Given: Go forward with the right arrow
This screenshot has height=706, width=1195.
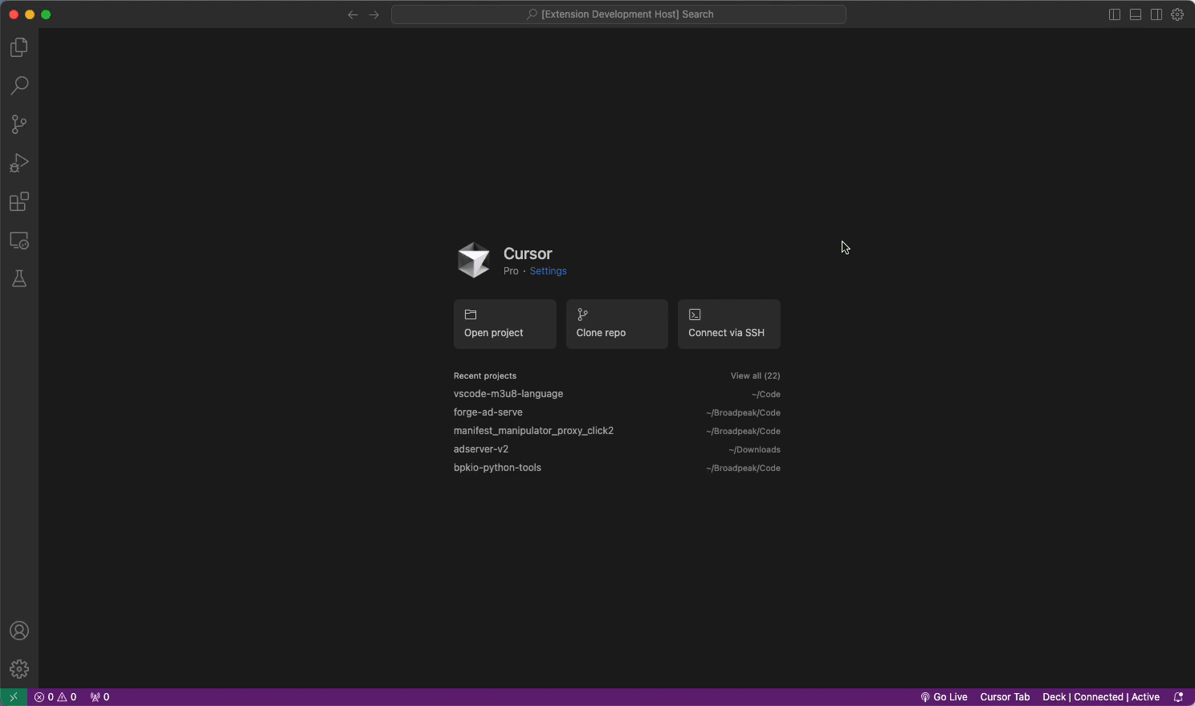Looking at the screenshot, I should click(374, 14).
